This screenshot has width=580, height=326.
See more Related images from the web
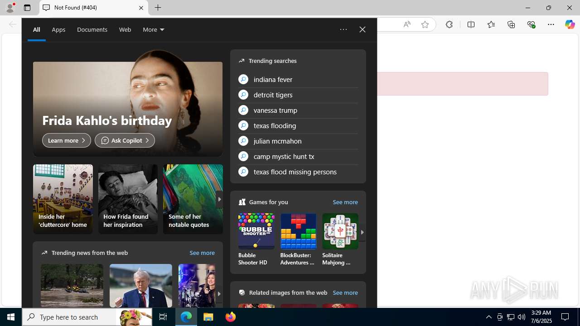[x=345, y=292]
